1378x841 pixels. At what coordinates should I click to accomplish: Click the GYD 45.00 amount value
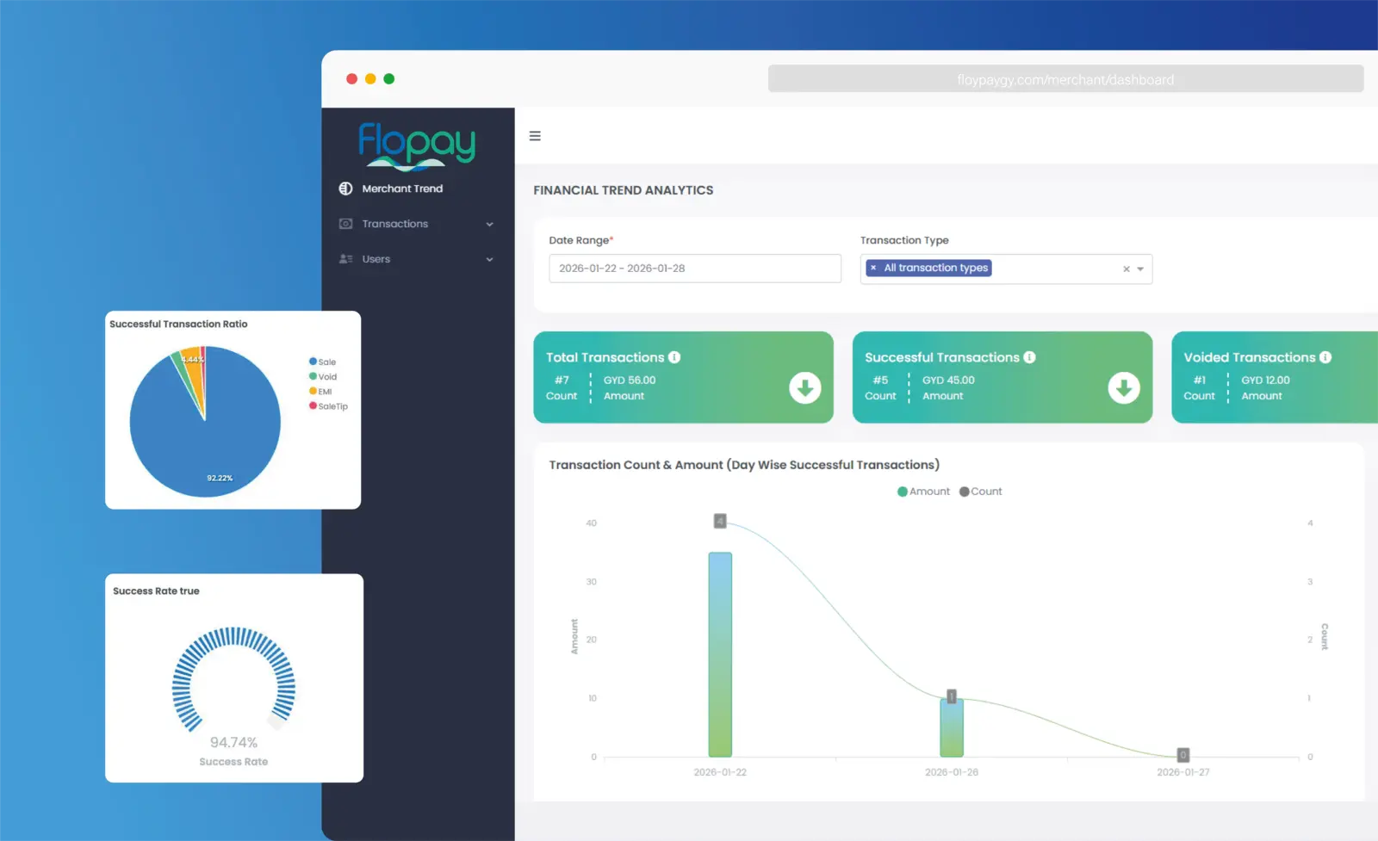point(948,380)
